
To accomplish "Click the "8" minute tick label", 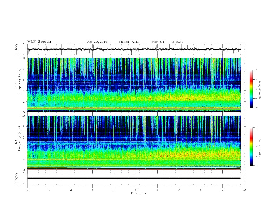I will pyautogui.click(x=201, y=190).
